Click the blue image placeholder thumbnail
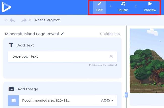Viewport: 164px width, 108px height. (x=13, y=101)
